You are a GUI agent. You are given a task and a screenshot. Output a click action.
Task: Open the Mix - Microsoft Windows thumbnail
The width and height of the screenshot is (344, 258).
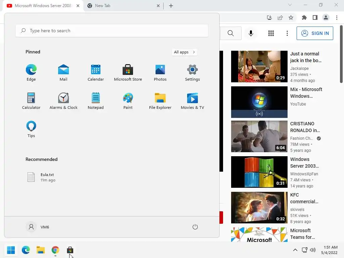tap(259, 102)
